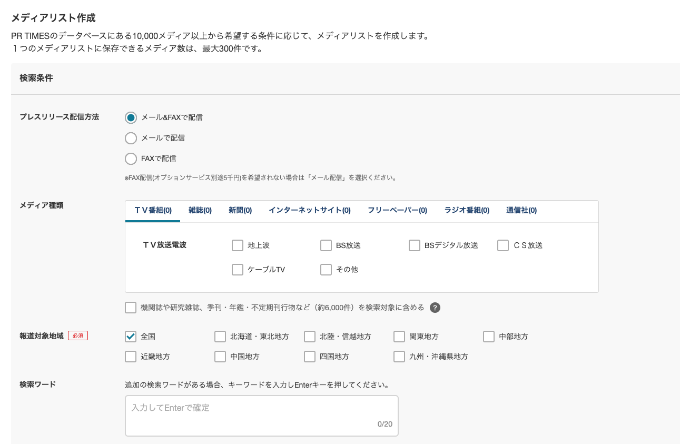Check 中部地方 region checkbox
The height and width of the screenshot is (444, 680).
(489, 337)
